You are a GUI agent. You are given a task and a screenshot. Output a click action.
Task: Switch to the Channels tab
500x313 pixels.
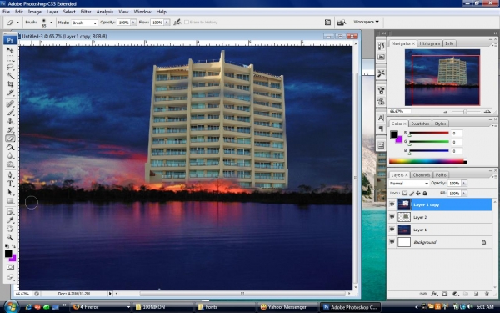tap(421, 174)
